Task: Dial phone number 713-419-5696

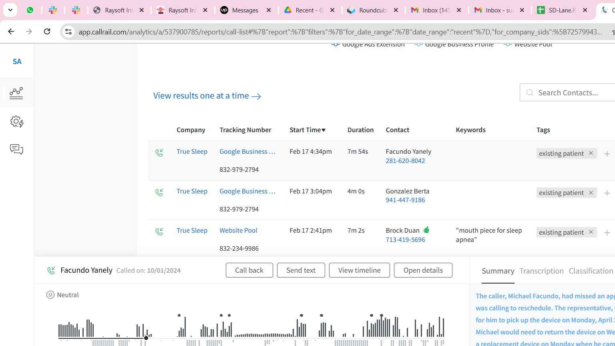Action: 405,240
